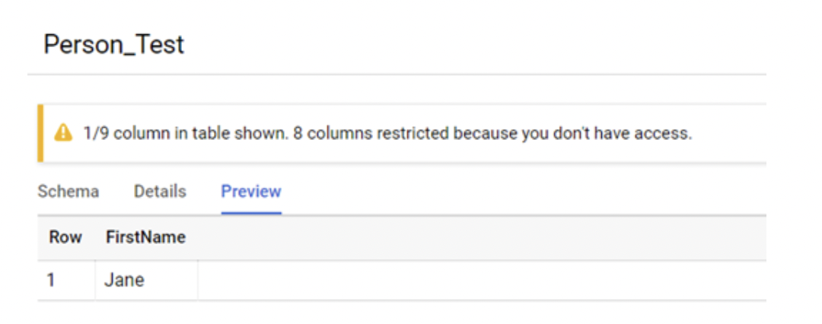Open the Details tab

(160, 192)
